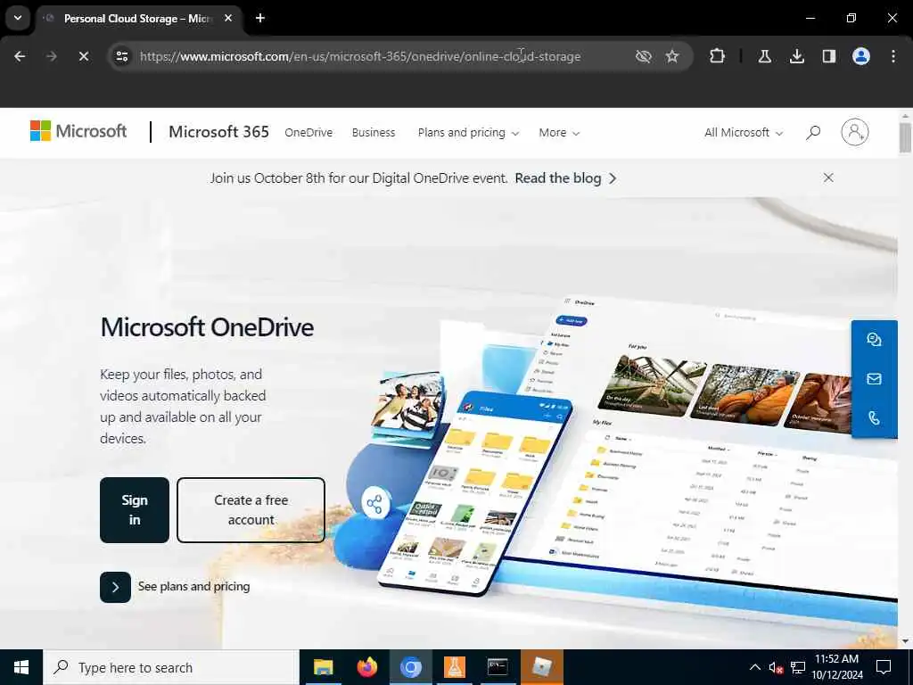Open a new browser tab
Viewport: 913px width, 685px height.
click(x=260, y=18)
